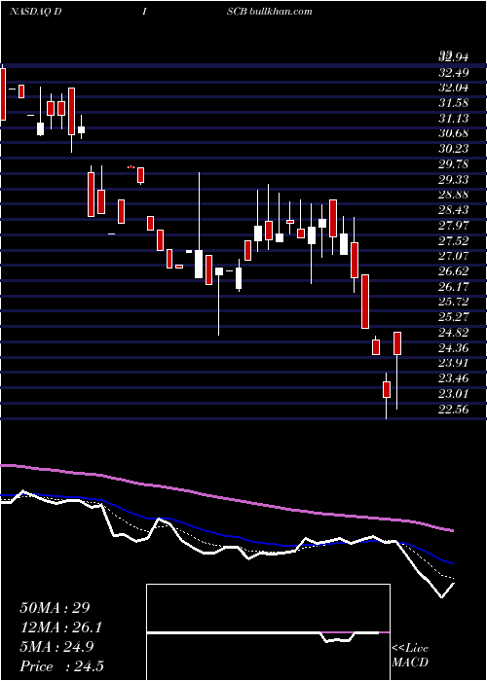The image size is (487, 681).
Task: Click the 29.33 price label
Action: 454,179
